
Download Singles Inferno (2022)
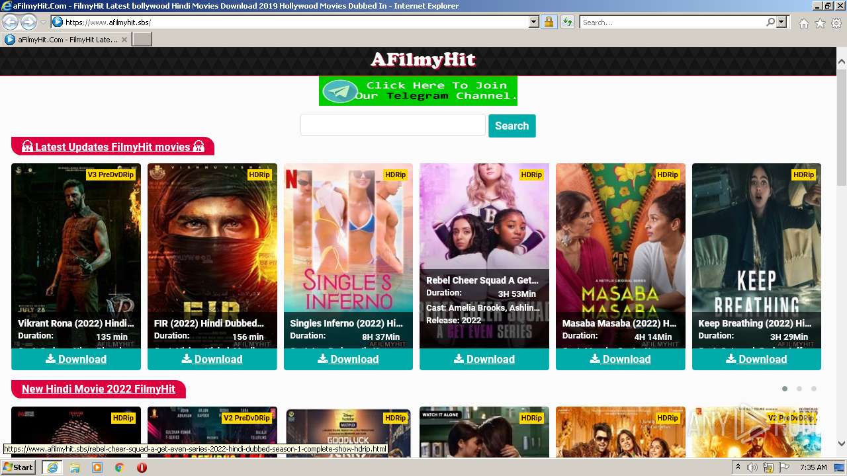point(348,359)
